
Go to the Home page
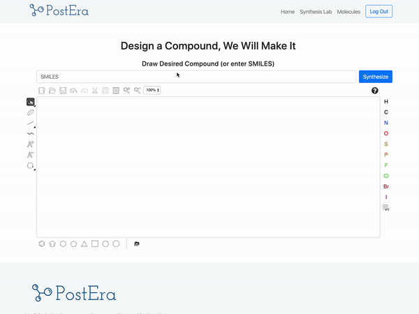[288, 12]
